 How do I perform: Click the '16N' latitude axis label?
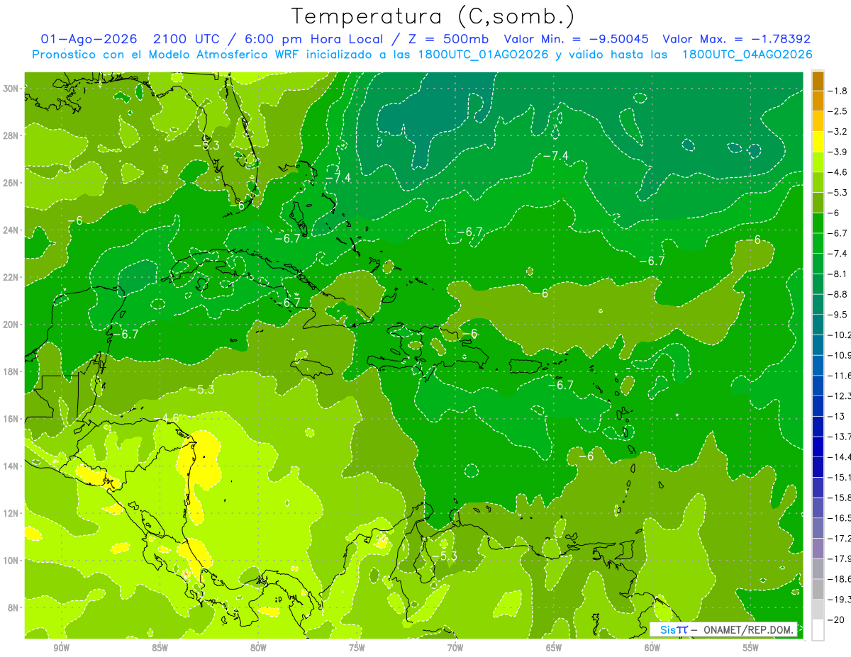[11, 419]
